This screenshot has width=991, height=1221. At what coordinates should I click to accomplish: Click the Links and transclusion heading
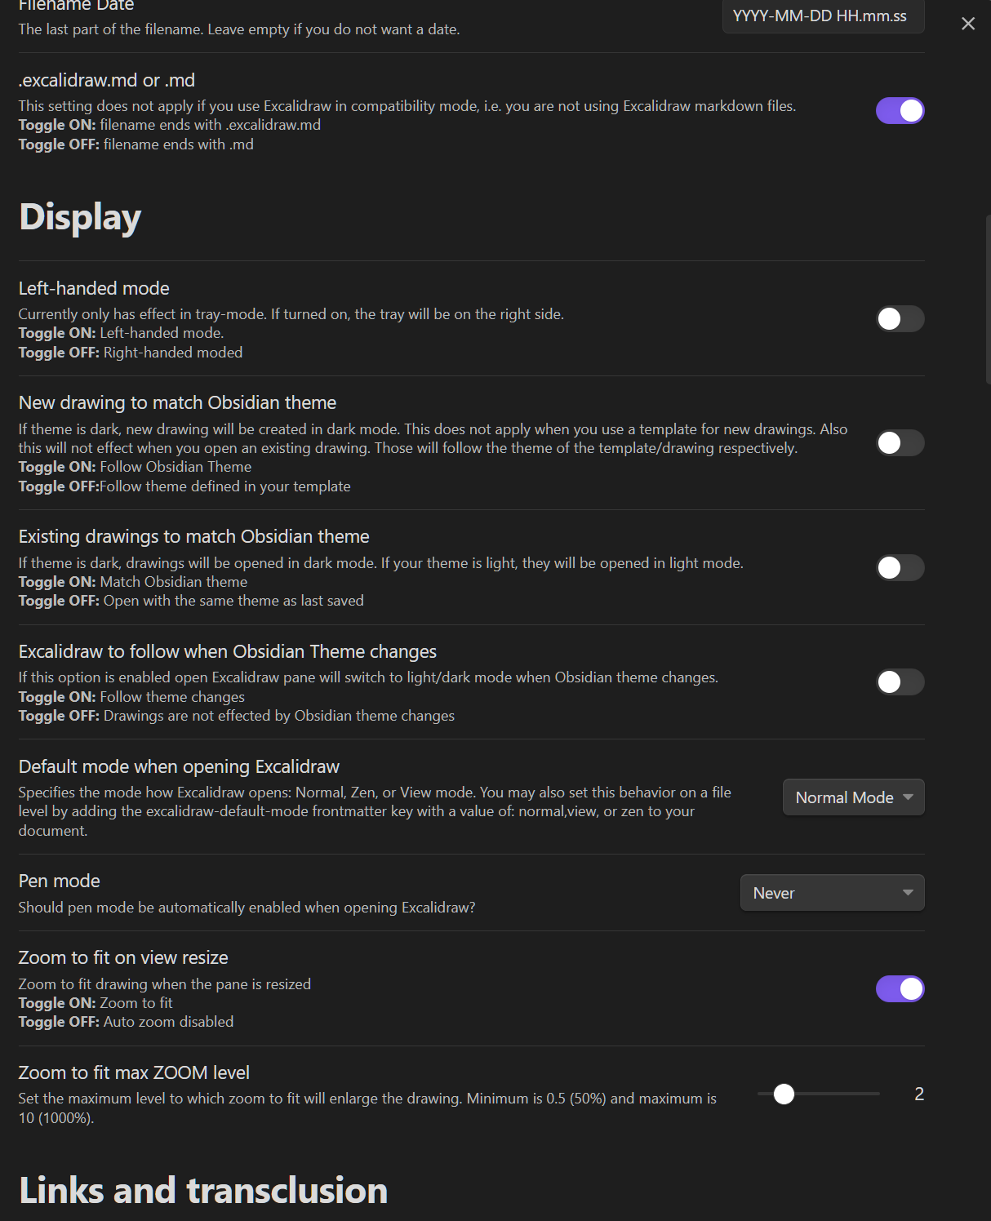203,1191
